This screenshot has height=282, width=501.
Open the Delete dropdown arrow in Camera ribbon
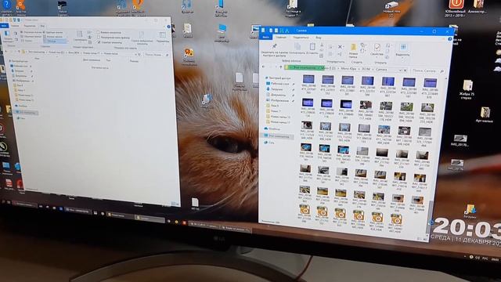344,47
